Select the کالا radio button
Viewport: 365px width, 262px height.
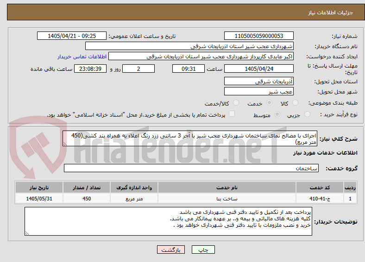(295, 103)
